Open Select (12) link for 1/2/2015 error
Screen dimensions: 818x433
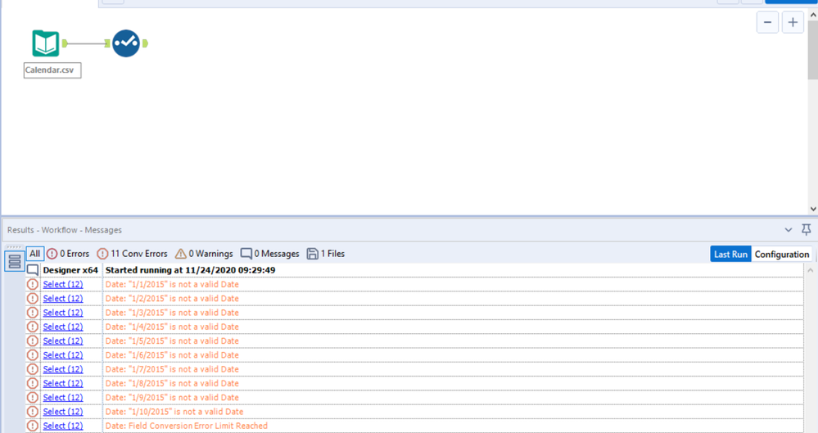62,299
